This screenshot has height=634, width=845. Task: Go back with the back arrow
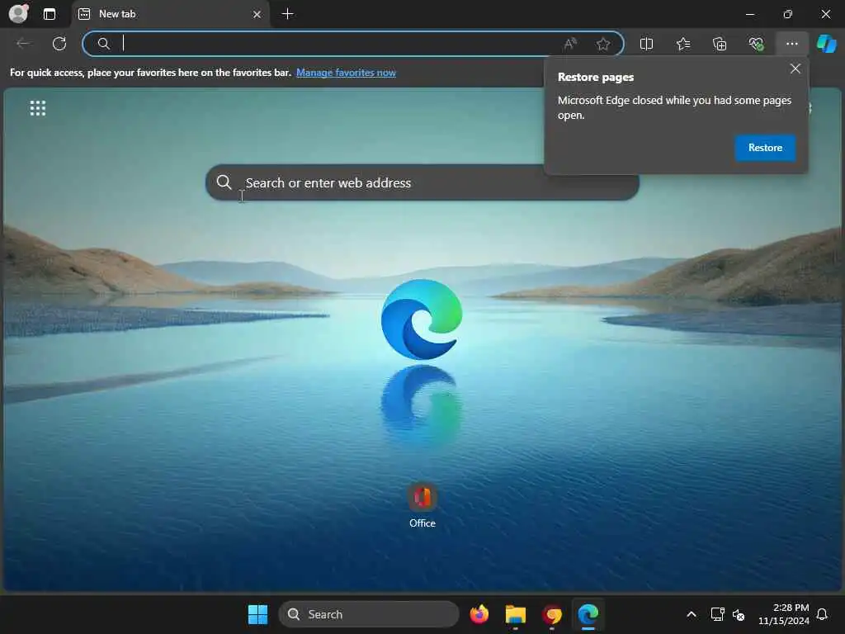23,44
